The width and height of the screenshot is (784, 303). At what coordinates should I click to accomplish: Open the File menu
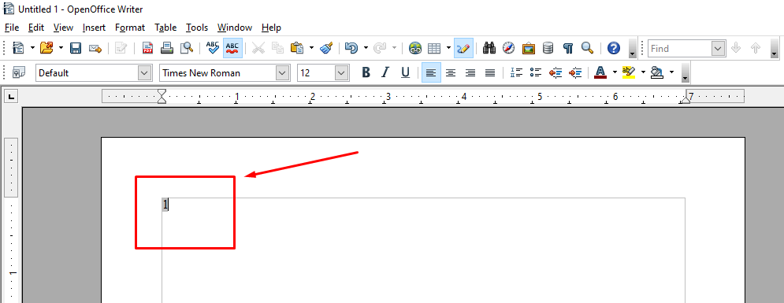coord(12,28)
